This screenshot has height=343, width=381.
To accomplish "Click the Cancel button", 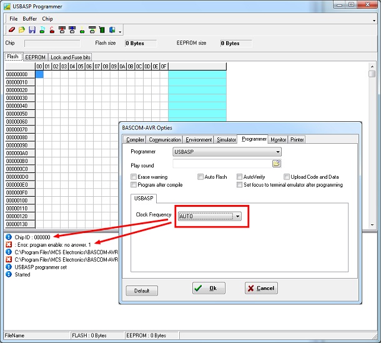I will click(x=261, y=288).
